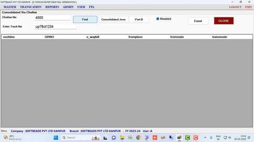Open the Chat app from the taskbar
The height and width of the screenshot is (142, 254).
coord(114,138)
